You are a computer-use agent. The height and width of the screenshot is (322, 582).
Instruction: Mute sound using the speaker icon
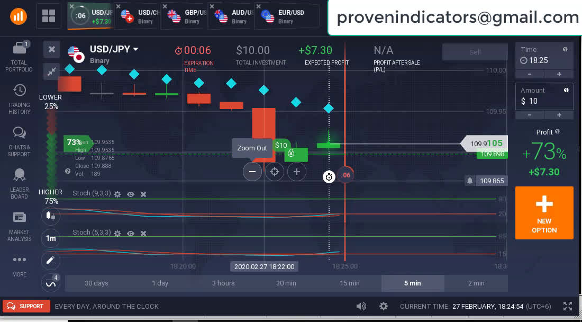(x=361, y=306)
